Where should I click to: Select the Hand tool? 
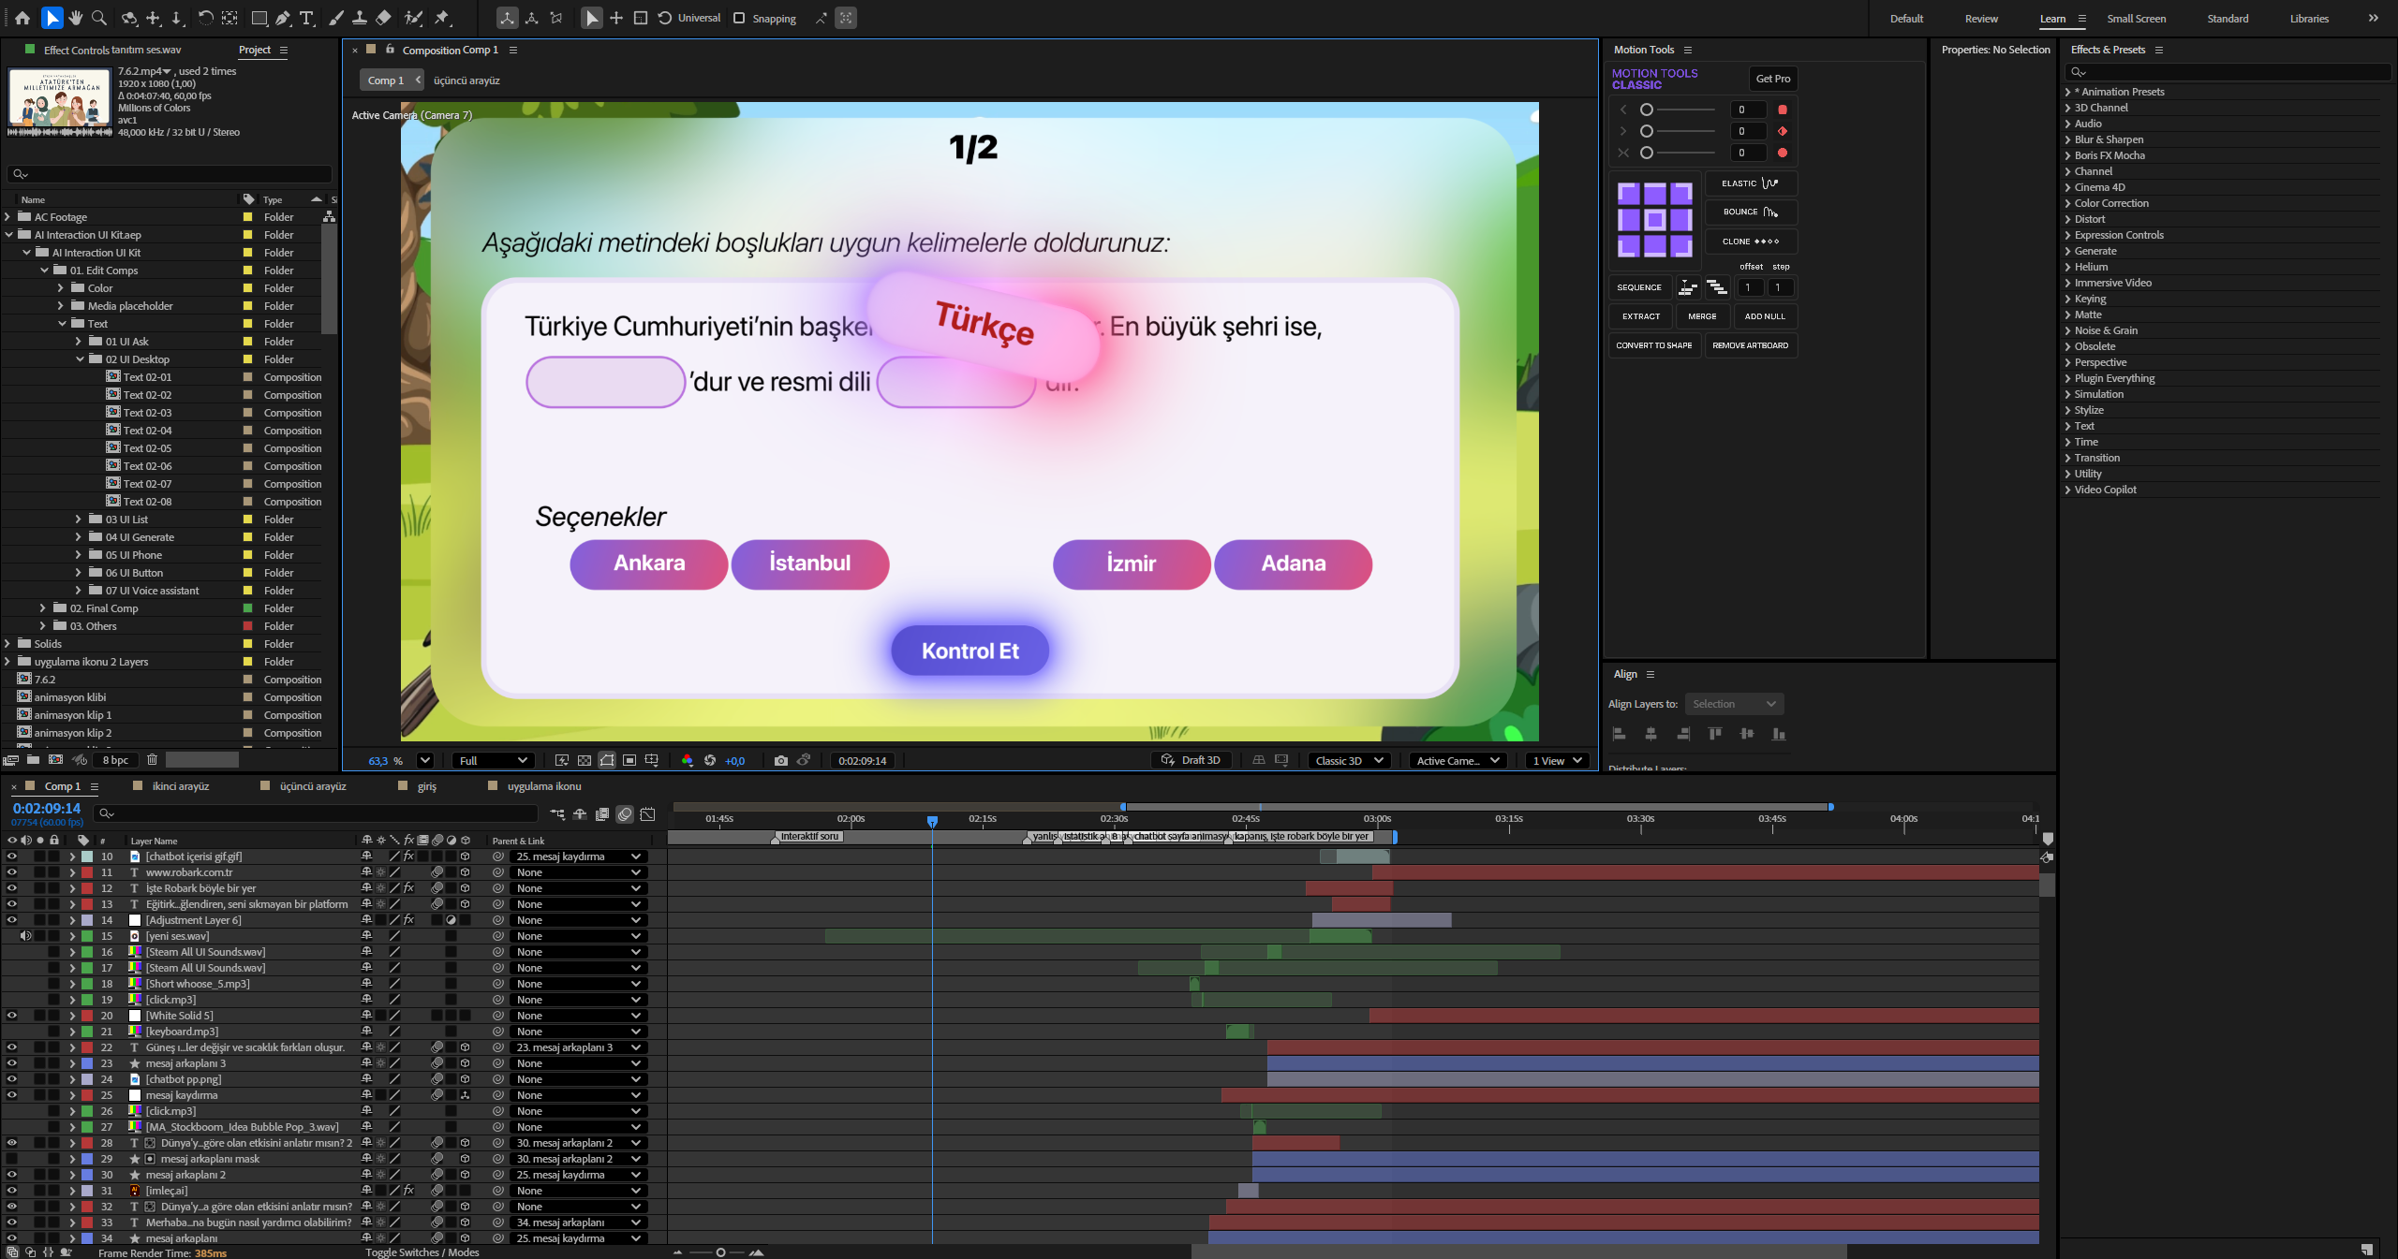(76, 18)
